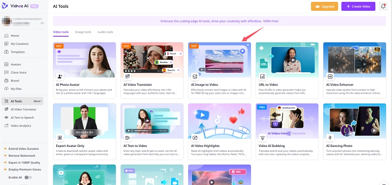Click the Brand sidebar icon

point(6,81)
